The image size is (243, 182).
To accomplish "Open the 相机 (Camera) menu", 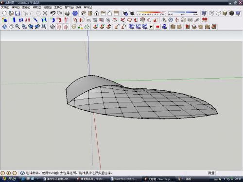I will click(37, 7).
